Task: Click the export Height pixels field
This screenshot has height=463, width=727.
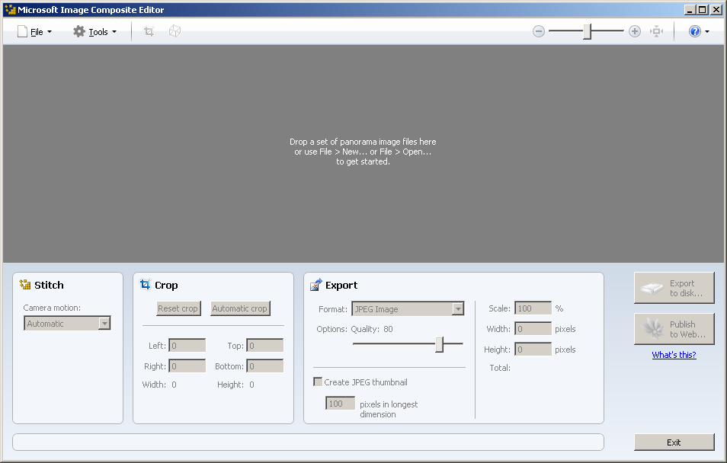Action: point(533,350)
